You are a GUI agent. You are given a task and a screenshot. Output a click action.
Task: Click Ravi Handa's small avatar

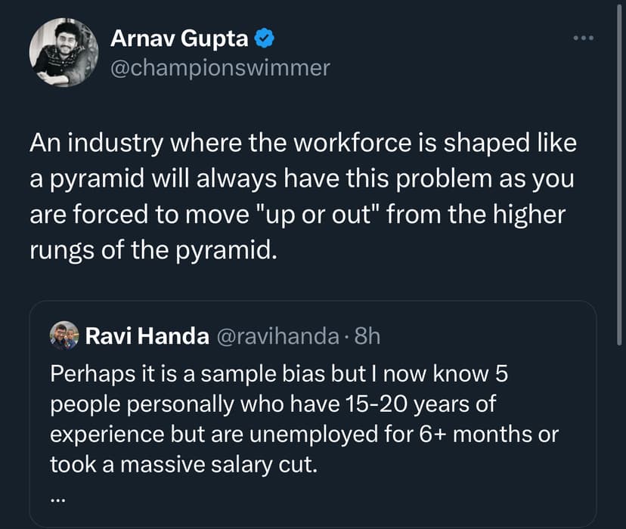(64, 336)
